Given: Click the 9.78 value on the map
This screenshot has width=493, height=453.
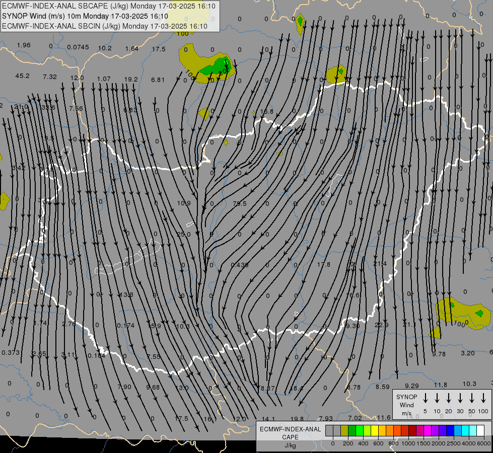Looking at the screenshot, I should (439, 354).
